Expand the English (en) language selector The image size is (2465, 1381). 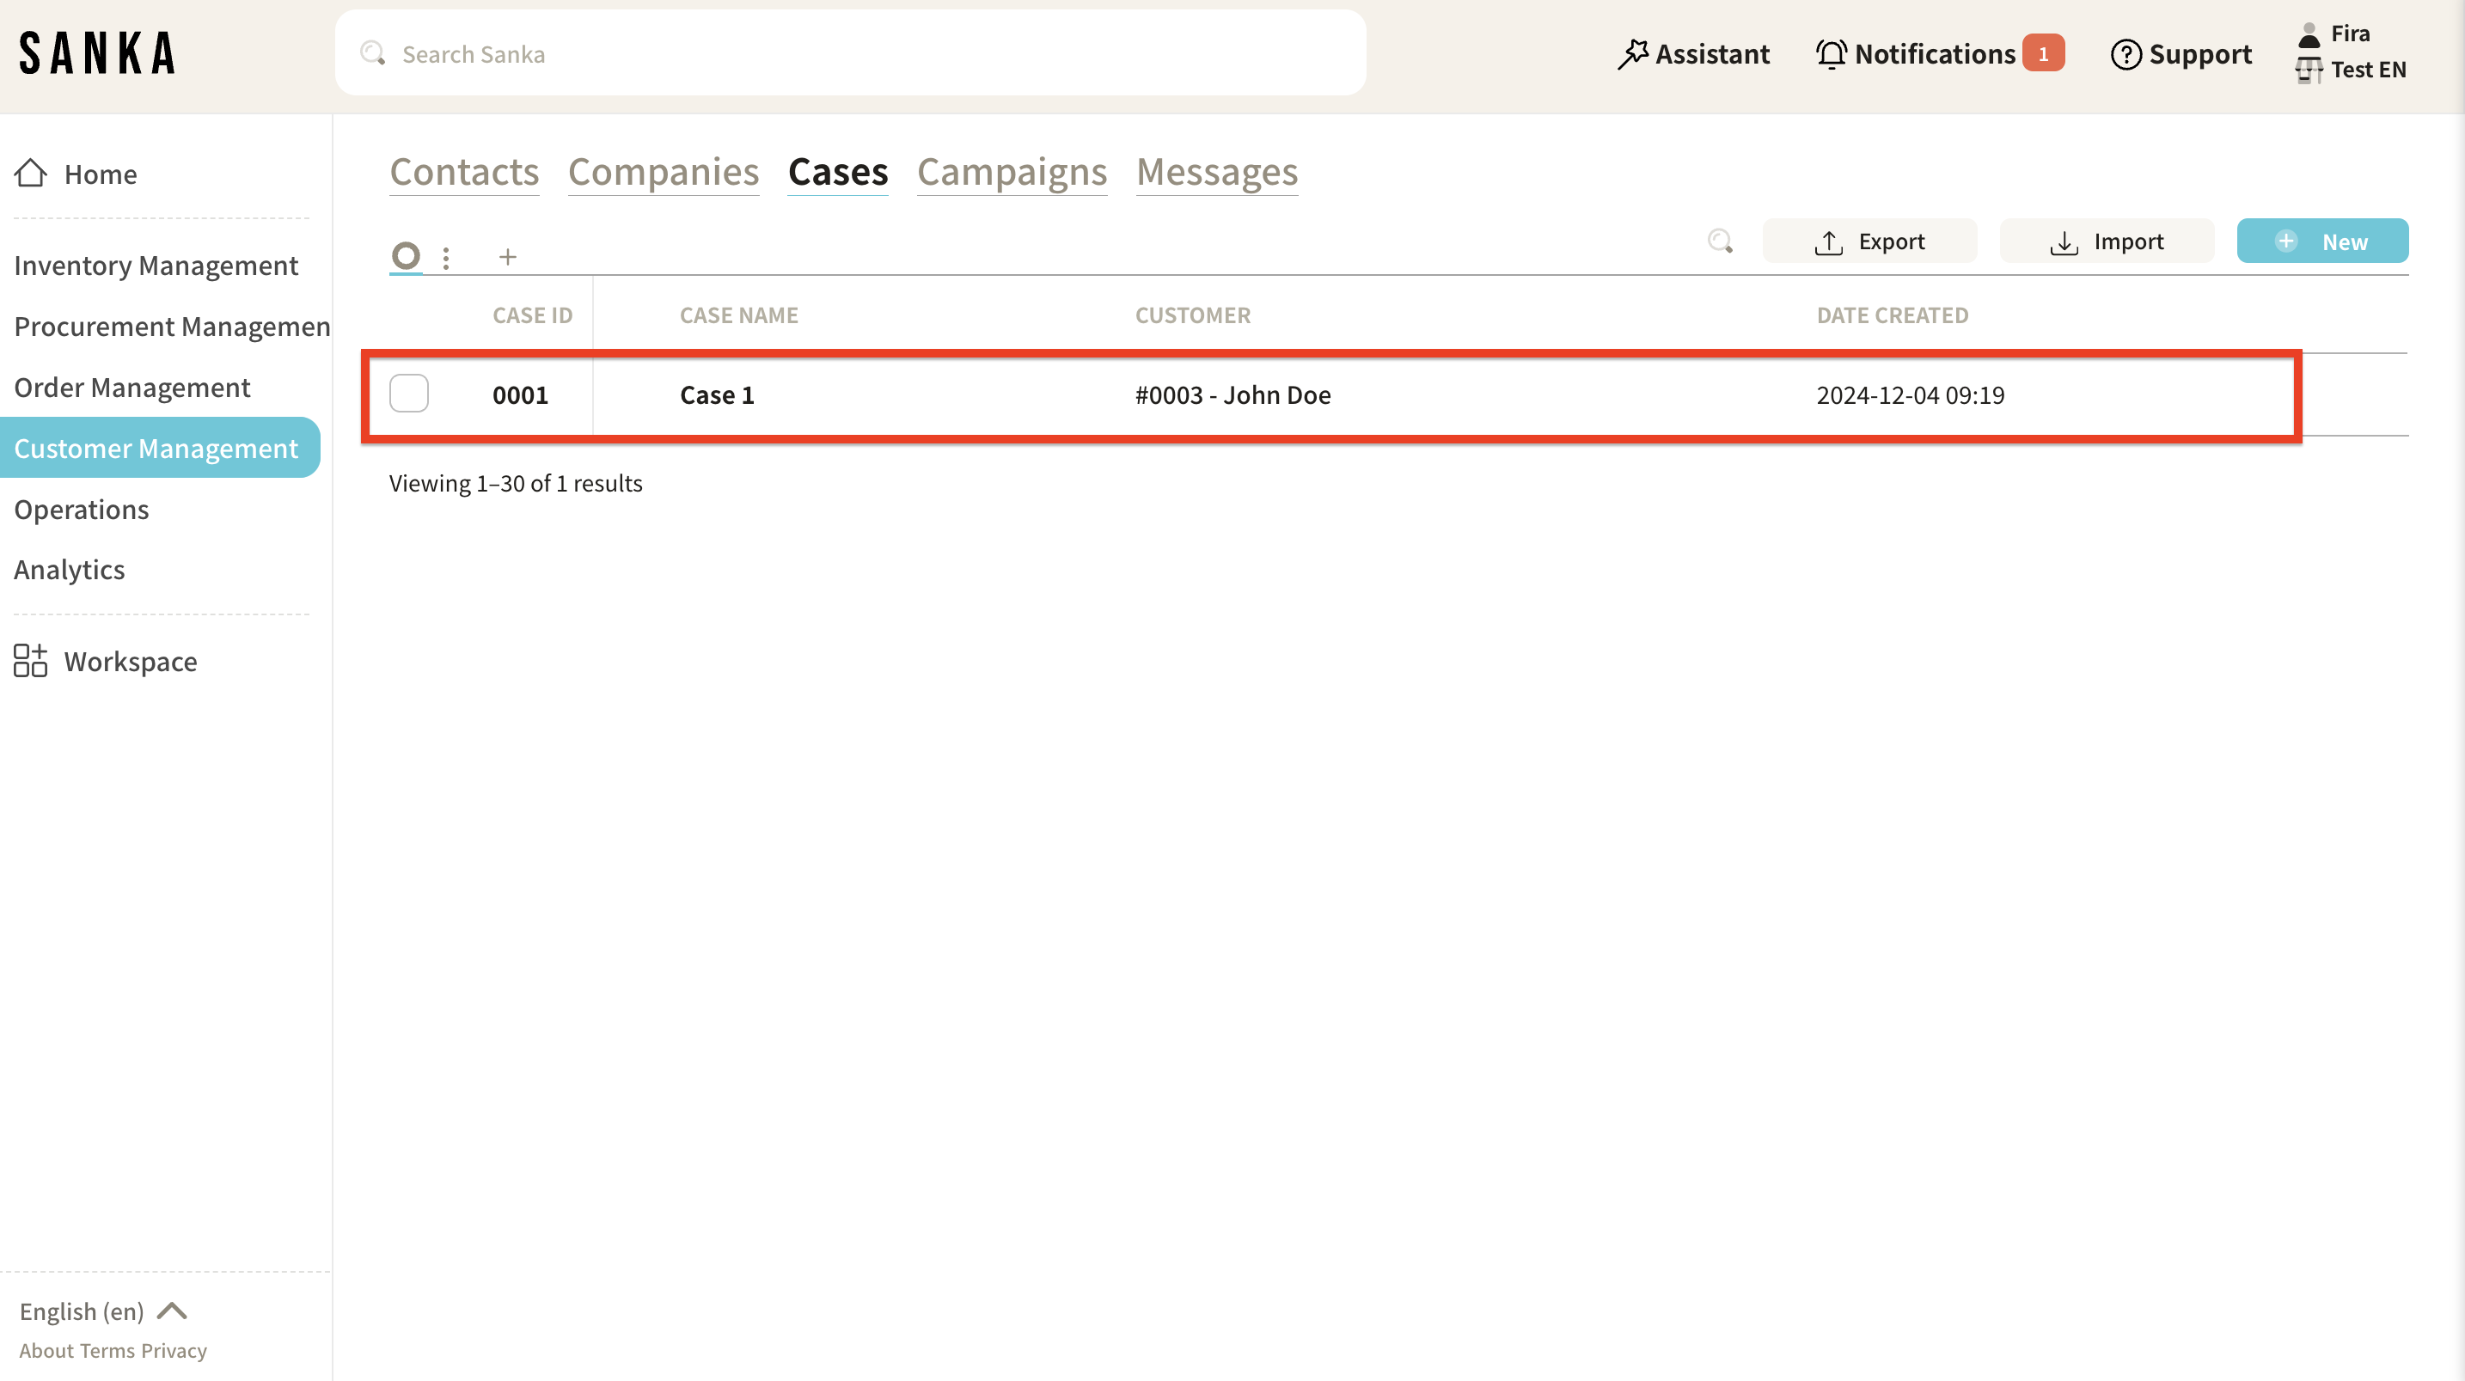tap(102, 1311)
